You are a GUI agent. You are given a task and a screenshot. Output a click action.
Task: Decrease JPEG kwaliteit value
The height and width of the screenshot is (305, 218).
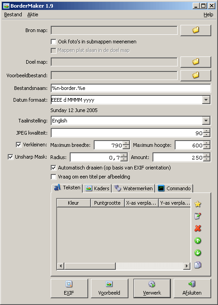(207, 135)
